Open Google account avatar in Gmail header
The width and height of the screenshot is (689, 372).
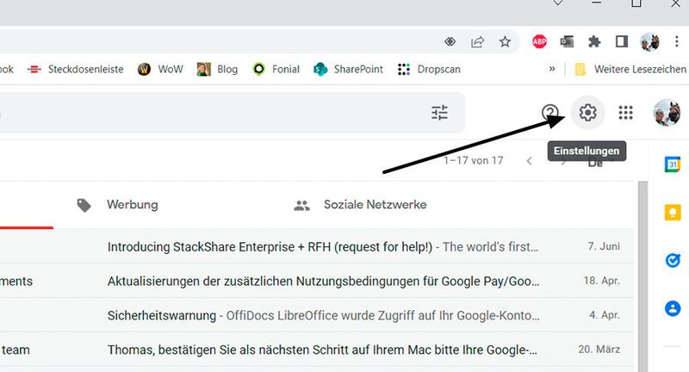coord(667,113)
